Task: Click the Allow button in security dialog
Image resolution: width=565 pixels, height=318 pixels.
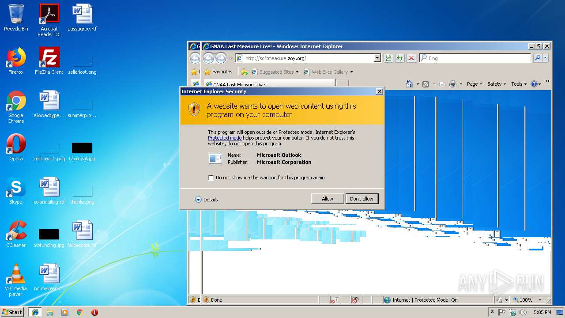Action: click(327, 199)
